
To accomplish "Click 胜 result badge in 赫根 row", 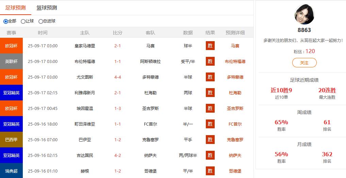I will tap(210, 171).
